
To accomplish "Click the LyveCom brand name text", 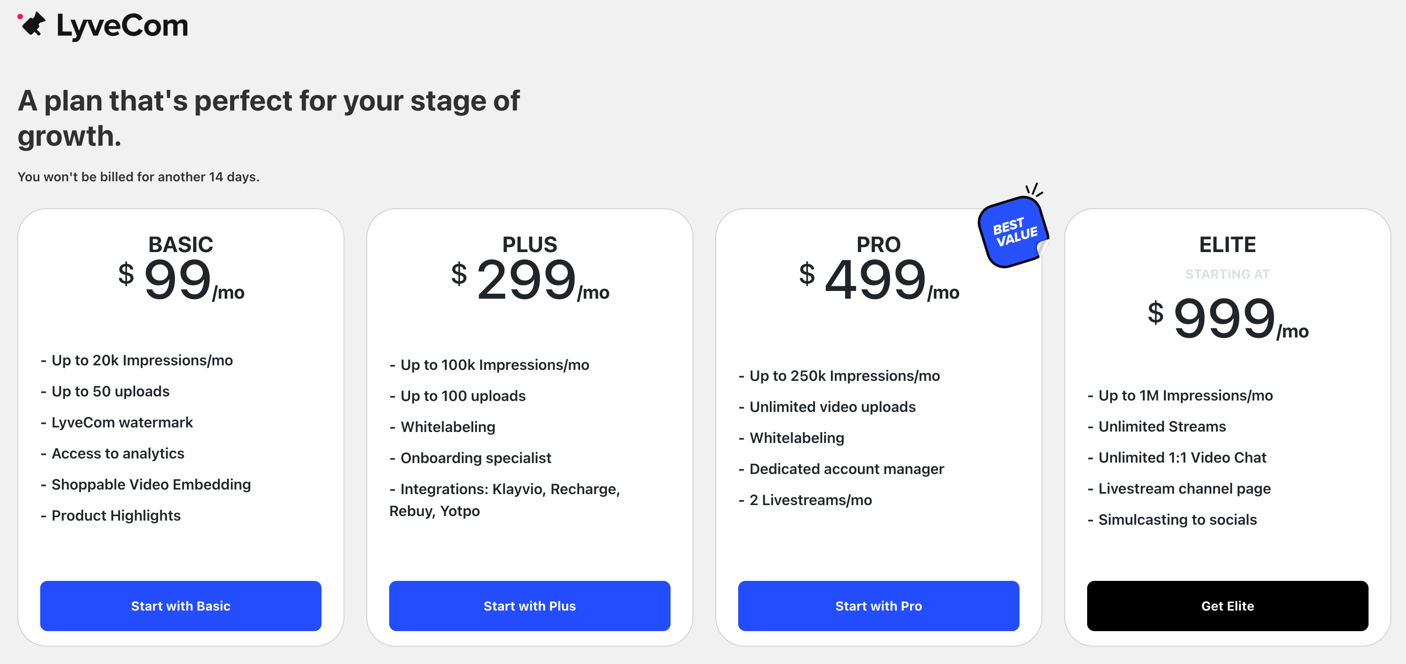I will point(122,25).
